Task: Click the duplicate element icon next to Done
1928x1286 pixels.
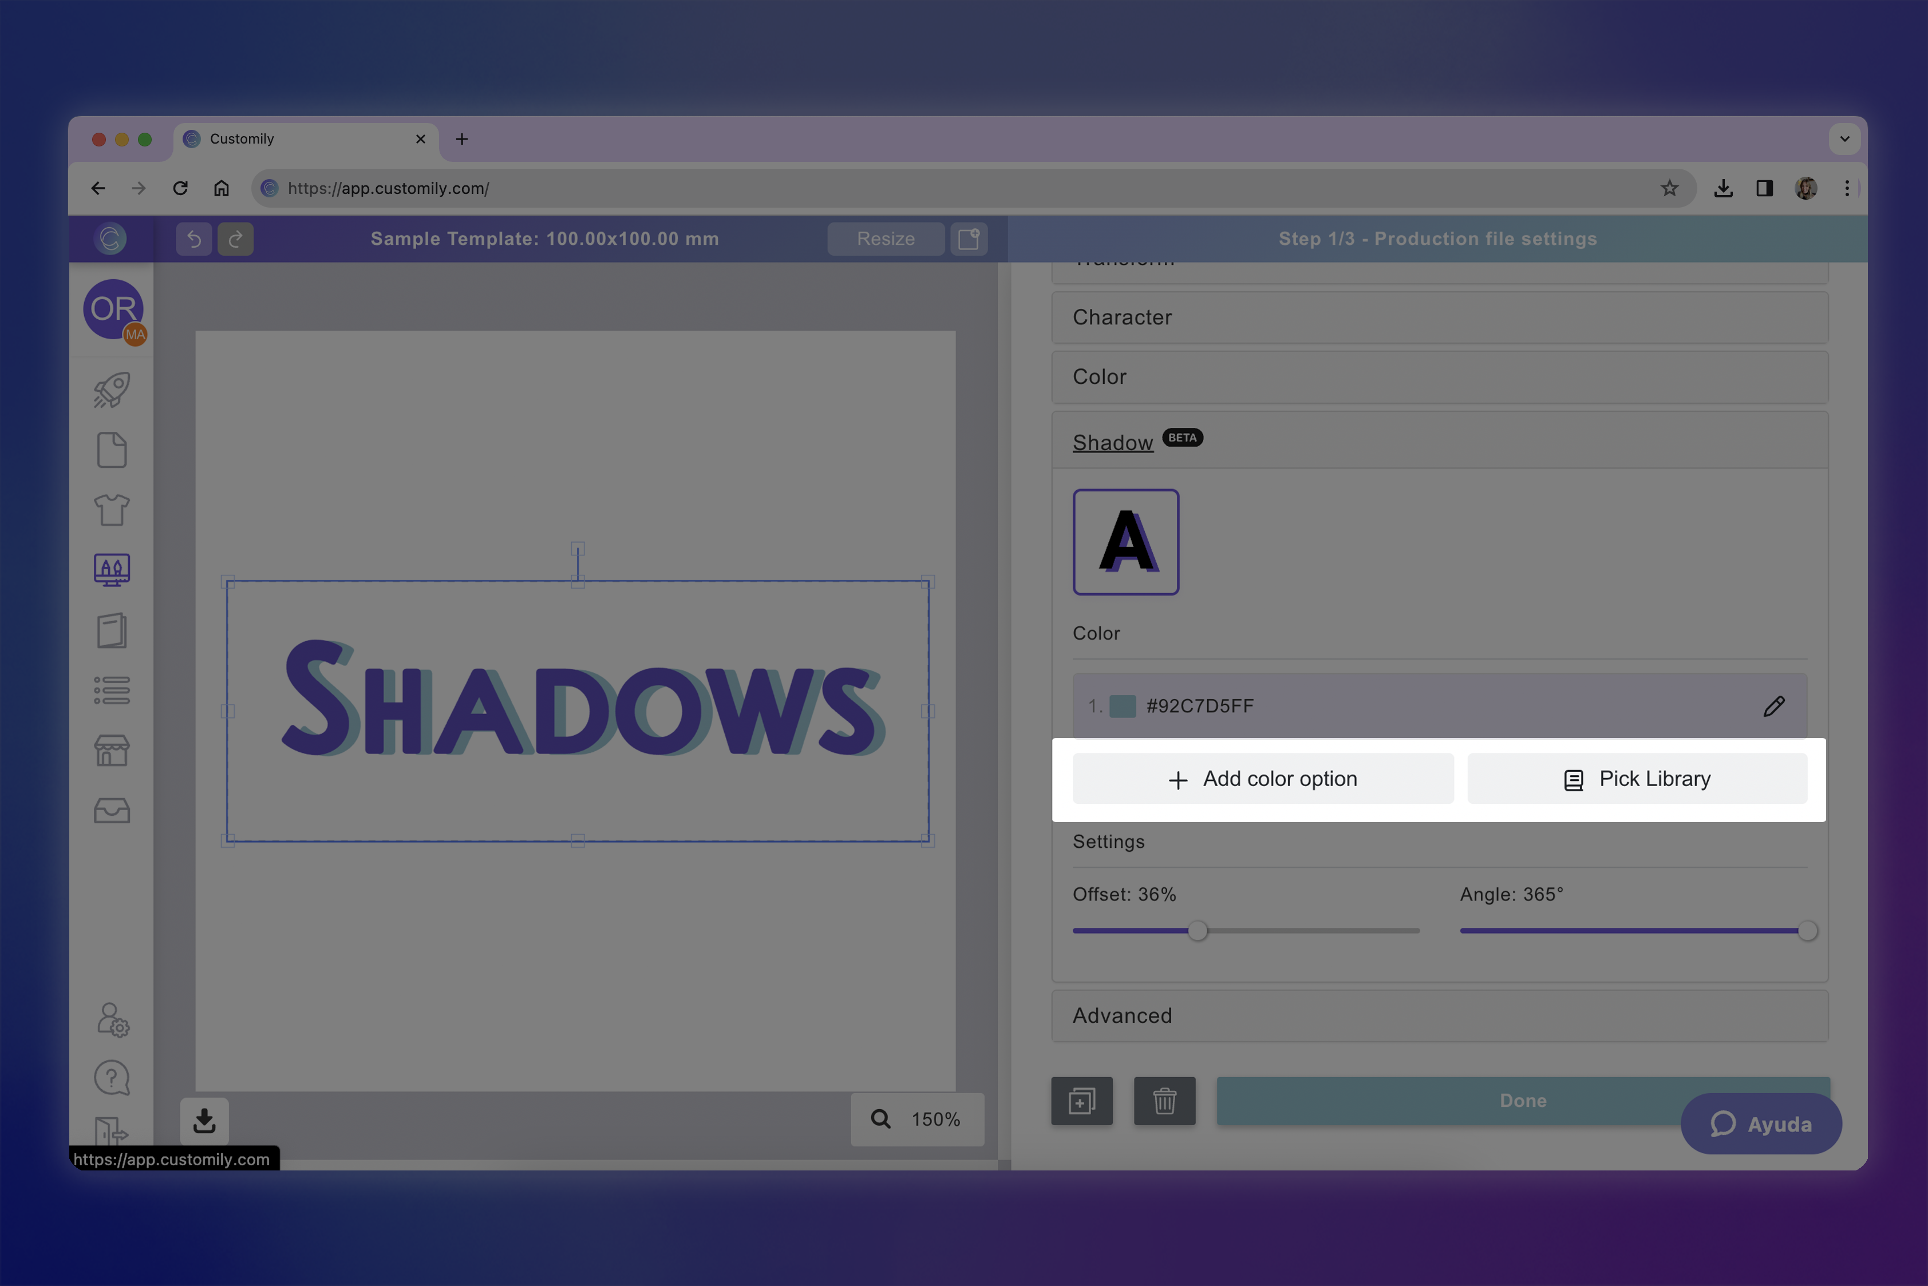Action: (x=1082, y=1101)
